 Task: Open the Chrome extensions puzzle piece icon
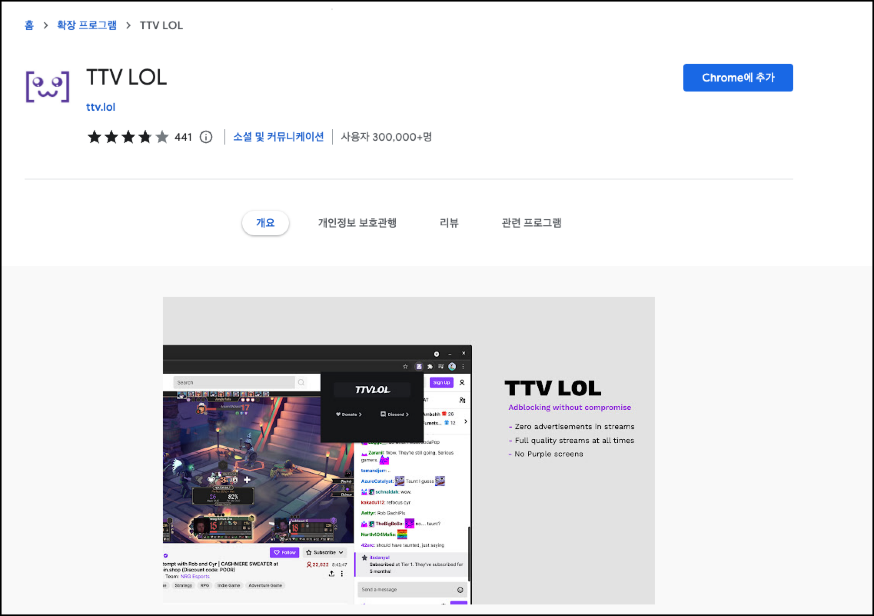tap(430, 366)
